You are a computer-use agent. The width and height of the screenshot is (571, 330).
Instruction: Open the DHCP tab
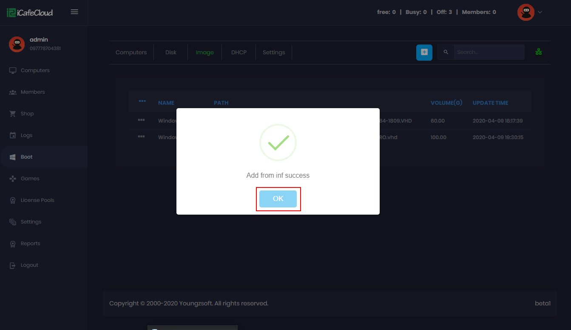[x=239, y=53]
